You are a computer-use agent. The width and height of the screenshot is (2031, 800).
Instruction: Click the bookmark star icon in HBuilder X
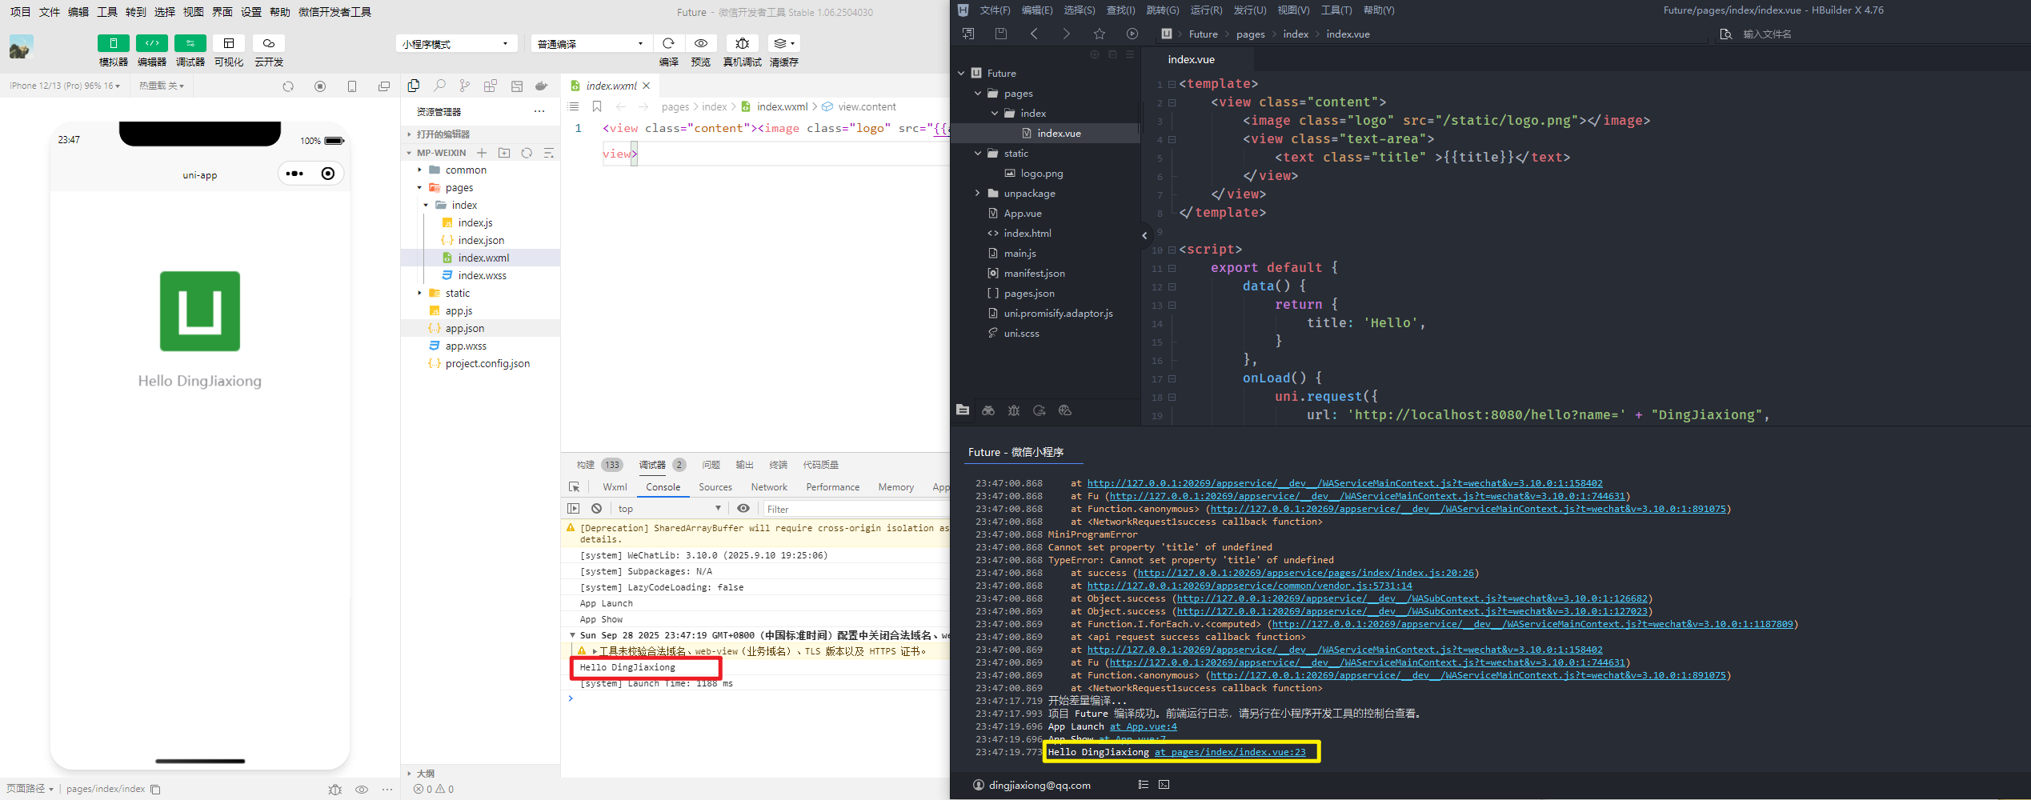point(1100,34)
